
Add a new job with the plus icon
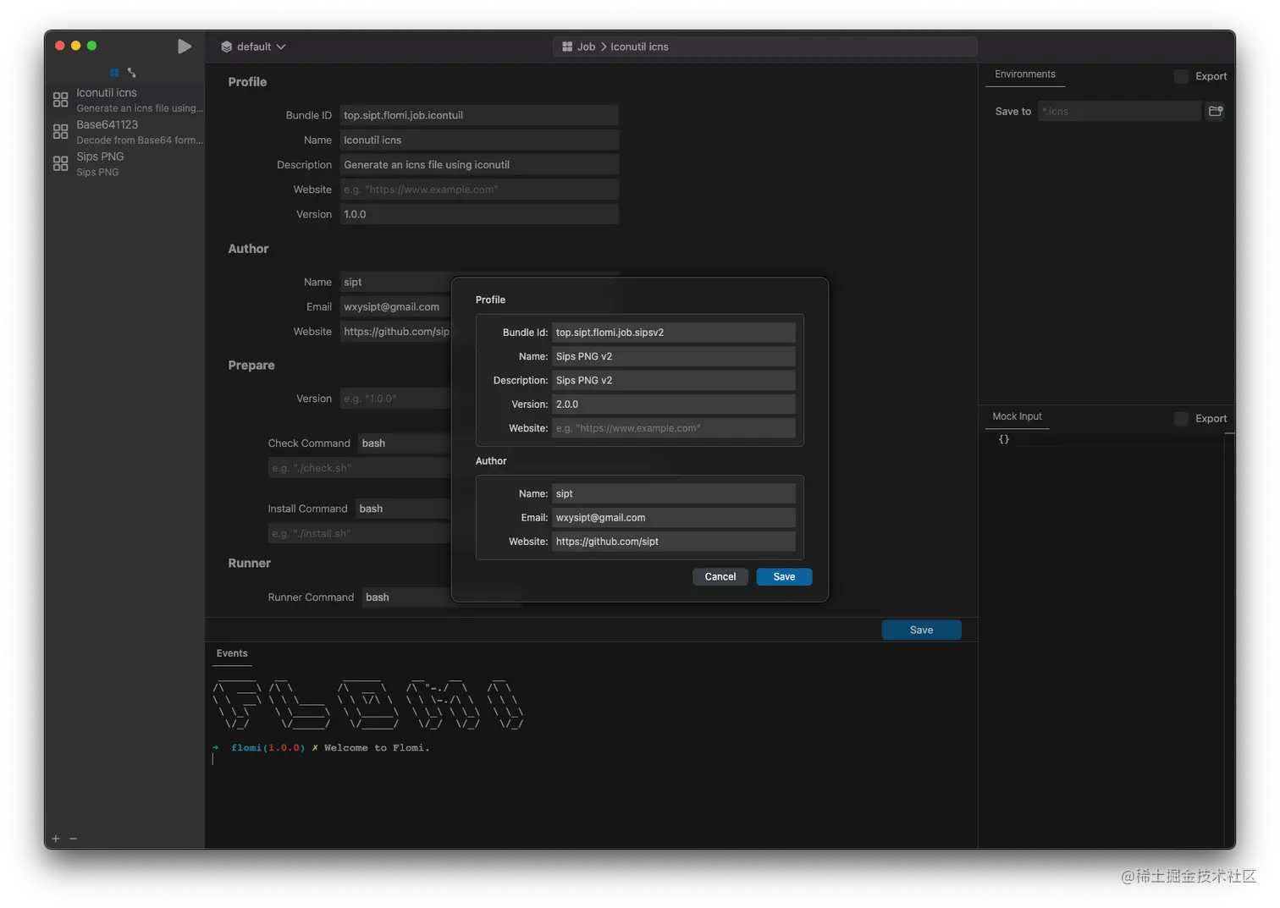point(56,839)
